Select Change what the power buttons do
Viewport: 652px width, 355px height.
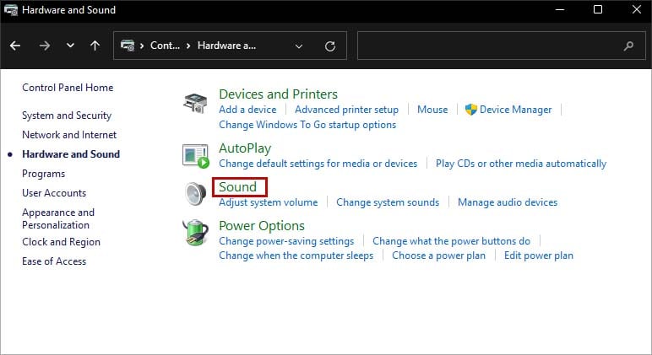pyautogui.click(x=451, y=241)
